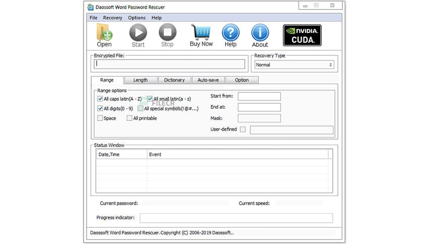The width and height of the screenshot is (421, 244).
Task: Click the Status Window vertical scrollbar
Action: click(330, 171)
